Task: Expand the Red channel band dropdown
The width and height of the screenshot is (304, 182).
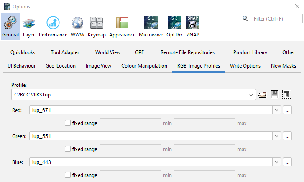Action: [x=276, y=110]
